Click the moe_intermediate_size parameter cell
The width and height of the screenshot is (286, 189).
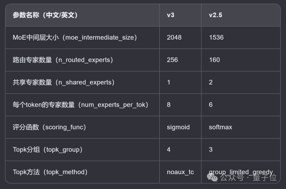[75, 38]
